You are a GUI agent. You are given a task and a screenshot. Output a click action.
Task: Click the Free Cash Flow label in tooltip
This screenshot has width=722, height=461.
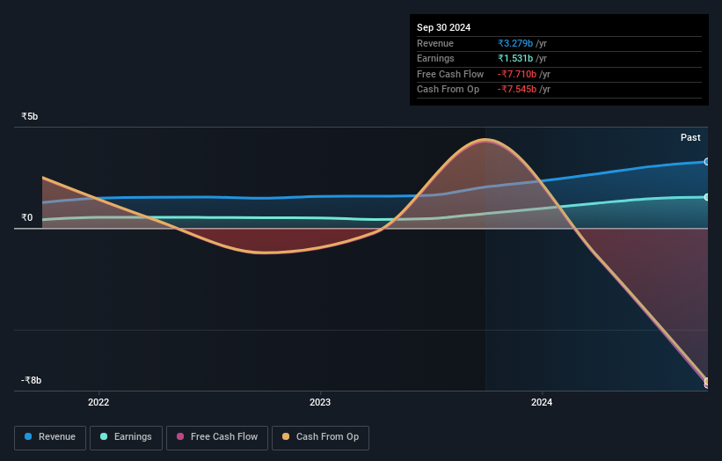point(450,74)
